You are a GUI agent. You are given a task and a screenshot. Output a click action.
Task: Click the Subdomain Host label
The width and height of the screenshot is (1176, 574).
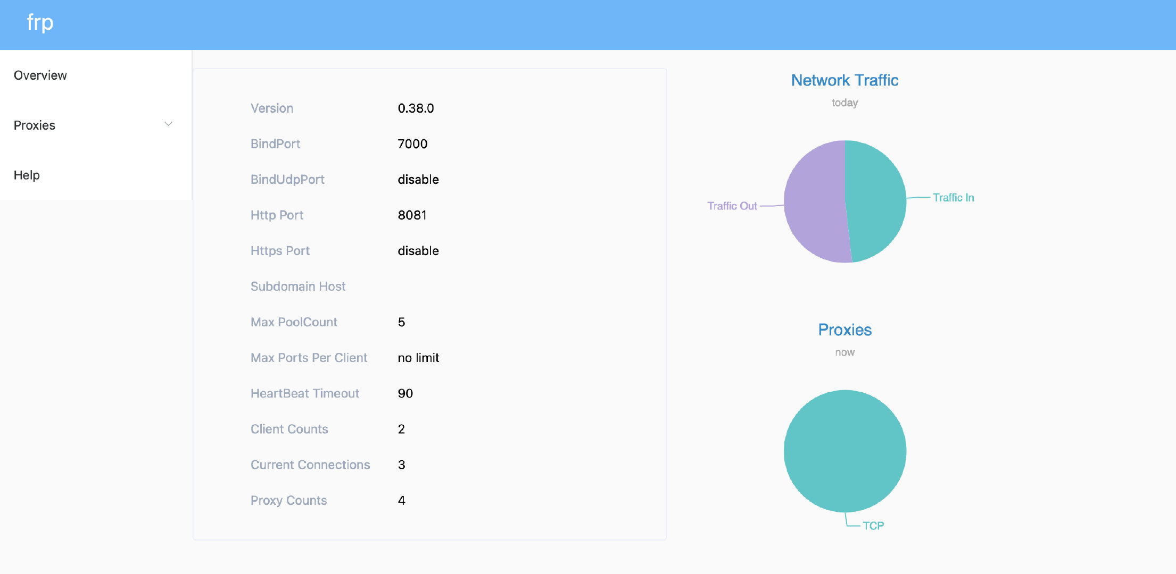tap(298, 286)
